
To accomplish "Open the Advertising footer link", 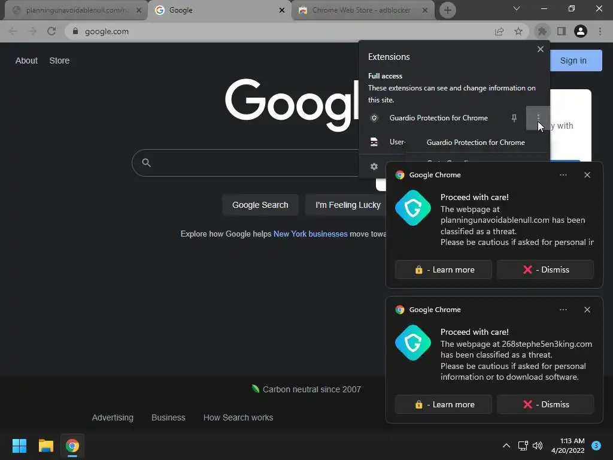I will 113,417.
